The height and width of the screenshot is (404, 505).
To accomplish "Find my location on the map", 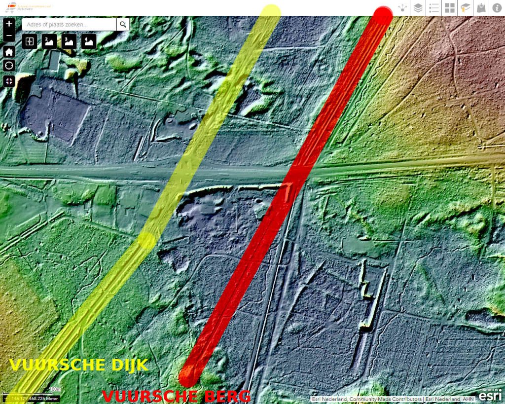I will pos(9,66).
